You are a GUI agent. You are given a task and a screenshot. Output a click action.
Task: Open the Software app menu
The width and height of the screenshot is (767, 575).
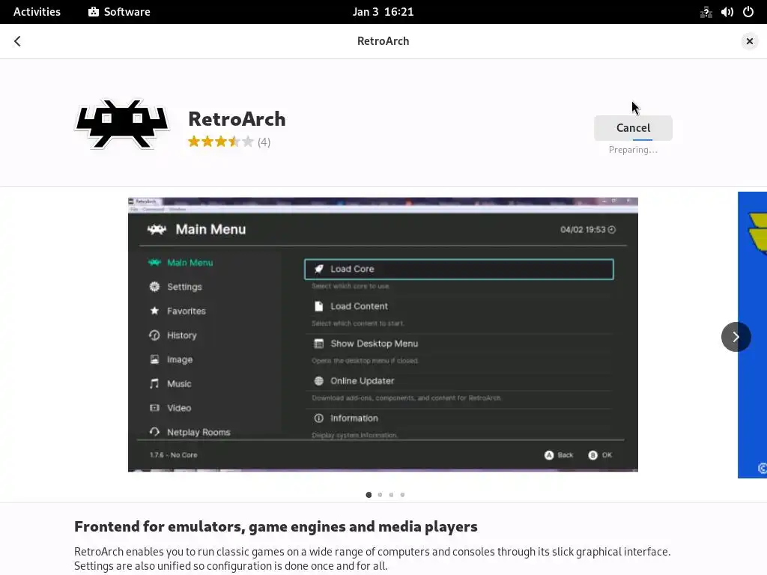(x=119, y=12)
